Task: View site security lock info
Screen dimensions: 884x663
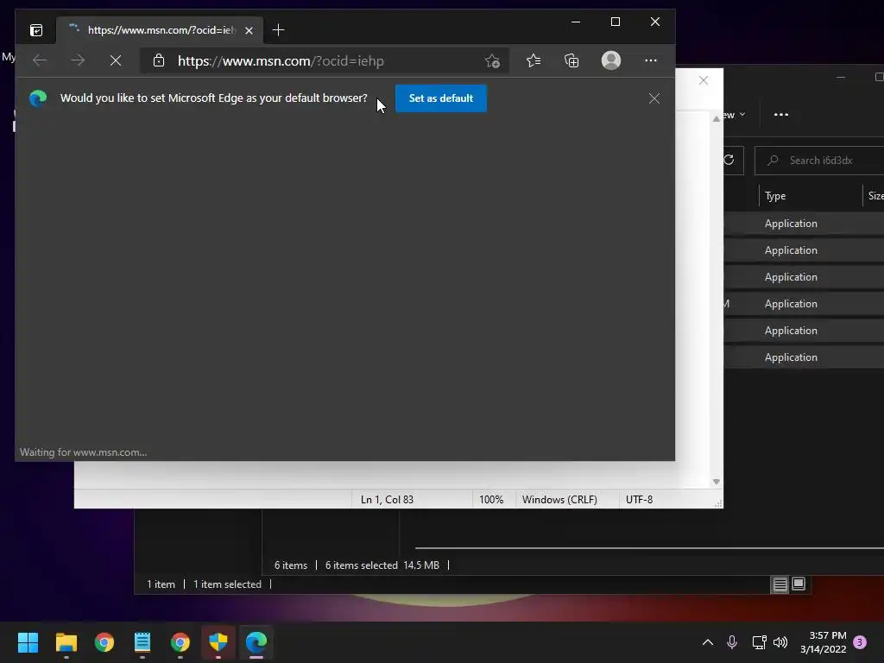Action: tap(159, 60)
